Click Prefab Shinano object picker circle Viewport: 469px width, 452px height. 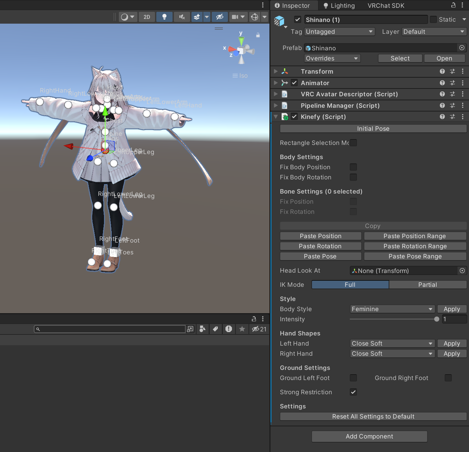point(462,48)
